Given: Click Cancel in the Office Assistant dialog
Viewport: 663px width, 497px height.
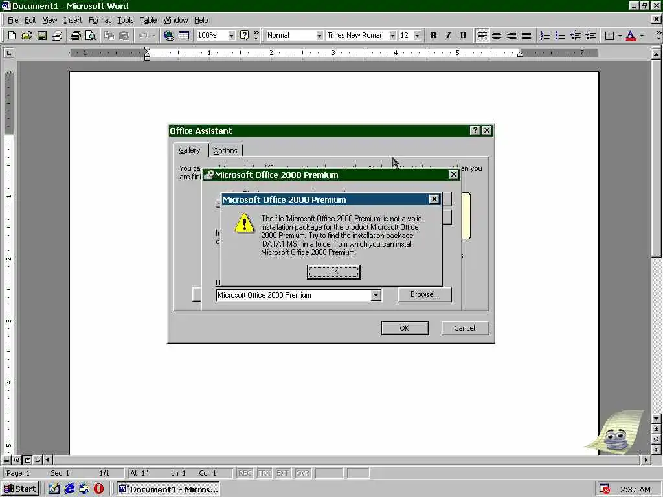Looking at the screenshot, I should [x=465, y=328].
